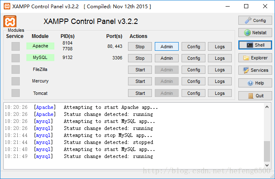This screenshot has width=275, height=179.
Task: Click the XAMPP logo in title bar
Action: tap(7, 6)
